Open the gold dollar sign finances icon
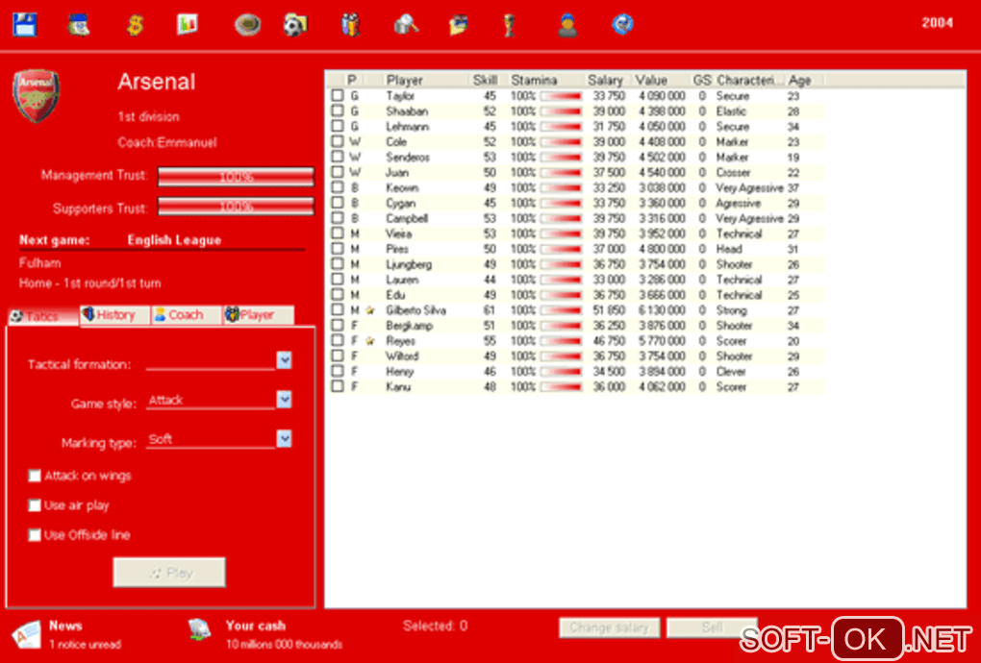 click(134, 25)
